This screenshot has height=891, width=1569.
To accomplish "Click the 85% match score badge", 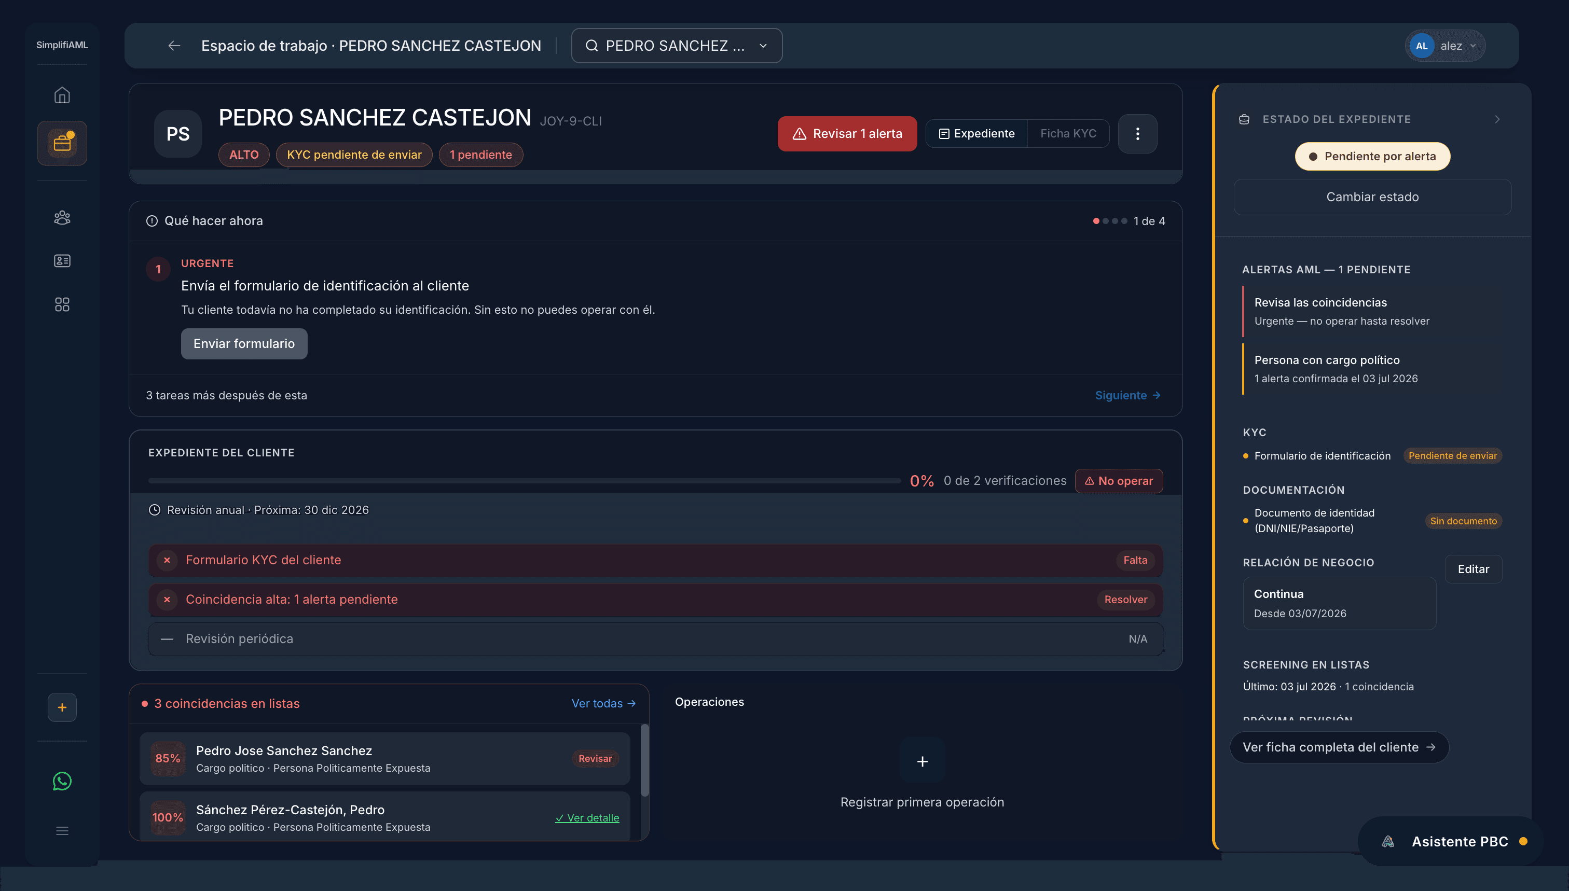I will 168,759.
